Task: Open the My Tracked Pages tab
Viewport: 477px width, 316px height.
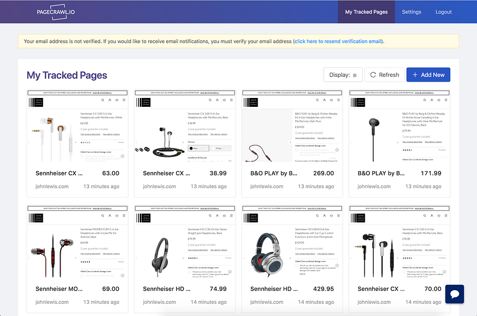Action: (x=366, y=12)
